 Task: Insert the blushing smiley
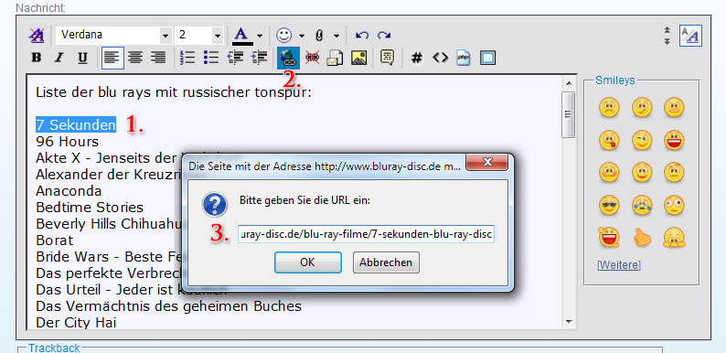[x=609, y=172]
